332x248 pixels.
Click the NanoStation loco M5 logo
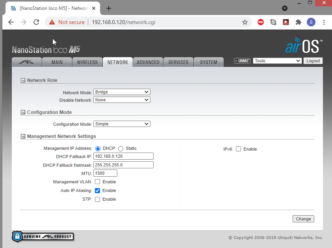pos(46,49)
